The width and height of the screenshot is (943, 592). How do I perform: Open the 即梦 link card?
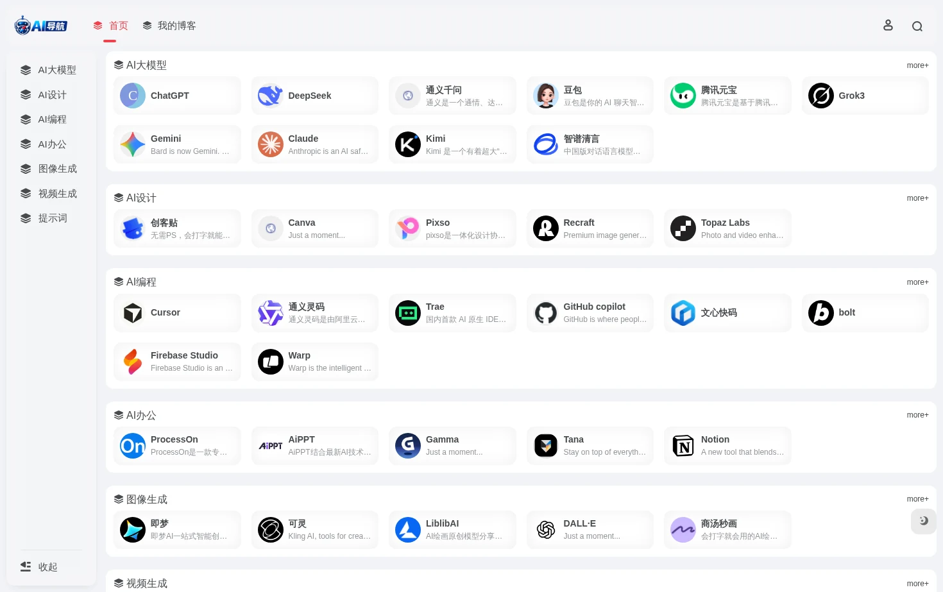tap(177, 530)
